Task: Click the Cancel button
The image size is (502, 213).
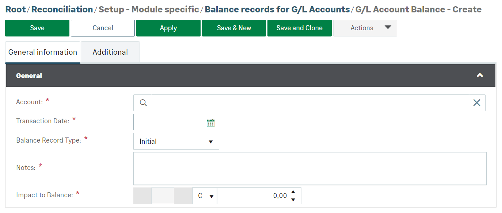Action: click(103, 28)
